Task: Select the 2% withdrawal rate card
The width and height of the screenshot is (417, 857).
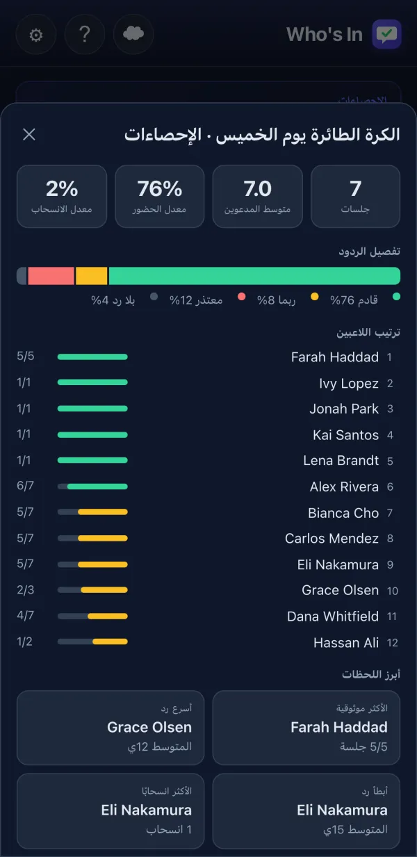Action: coord(62,197)
